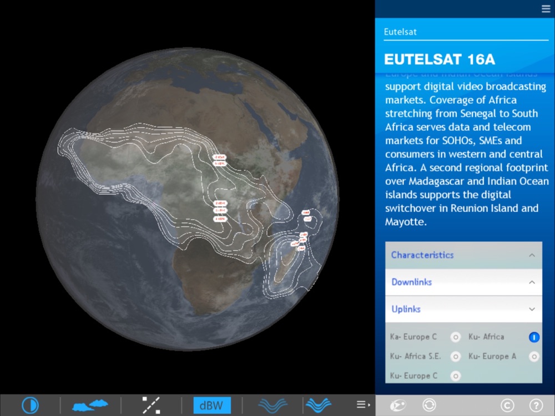Expand the Uplinks section chevron
Image resolution: width=555 pixels, height=416 pixels.
532,309
